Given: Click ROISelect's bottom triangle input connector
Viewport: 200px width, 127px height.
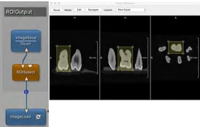Looking at the screenshot, I should (27, 79).
